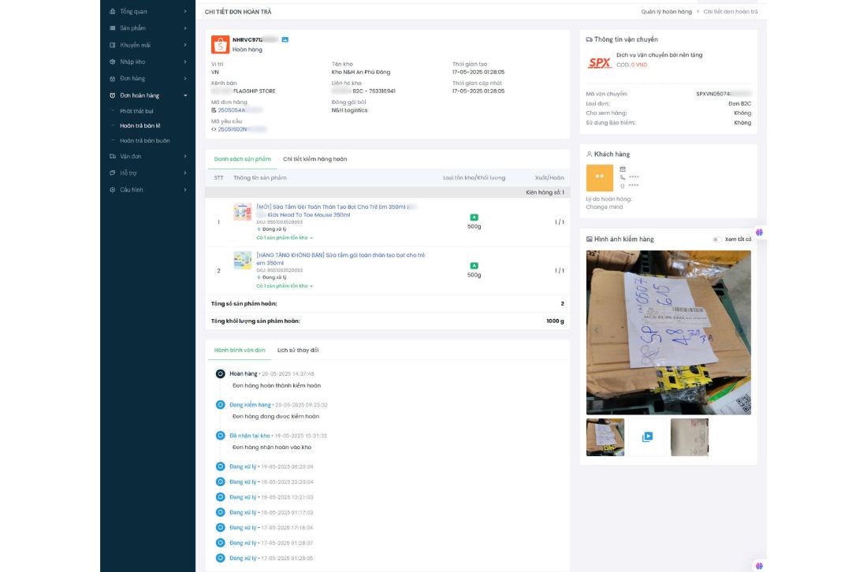Click the purple brain icon near Xem tất cả

click(759, 232)
